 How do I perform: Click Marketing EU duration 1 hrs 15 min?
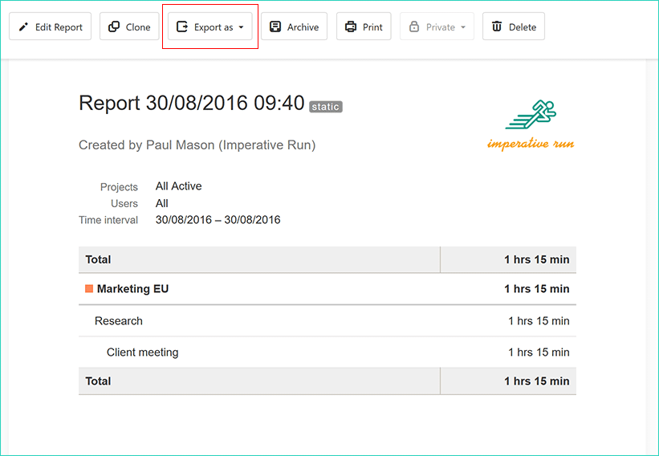coord(537,289)
